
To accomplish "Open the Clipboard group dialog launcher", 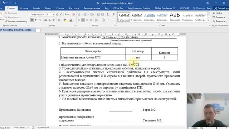I will coord(28,25).
